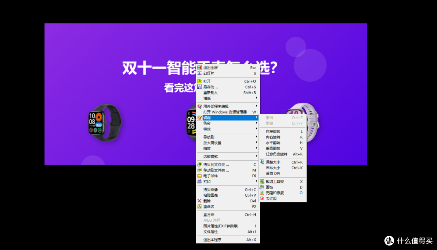This screenshot has height=250, width=437.
Task: Select 重新载入 to reload the image
Action: point(228,92)
